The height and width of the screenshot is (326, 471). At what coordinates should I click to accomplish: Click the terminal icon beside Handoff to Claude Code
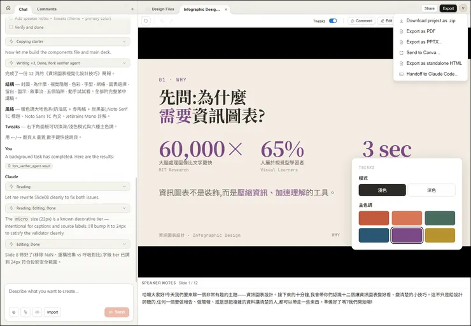tap(402, 74)
